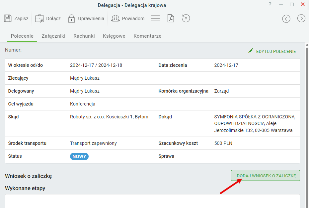Screen dimensions: 309x208
Task: Click the W okresie od/do label
Action: pos(26,65)
